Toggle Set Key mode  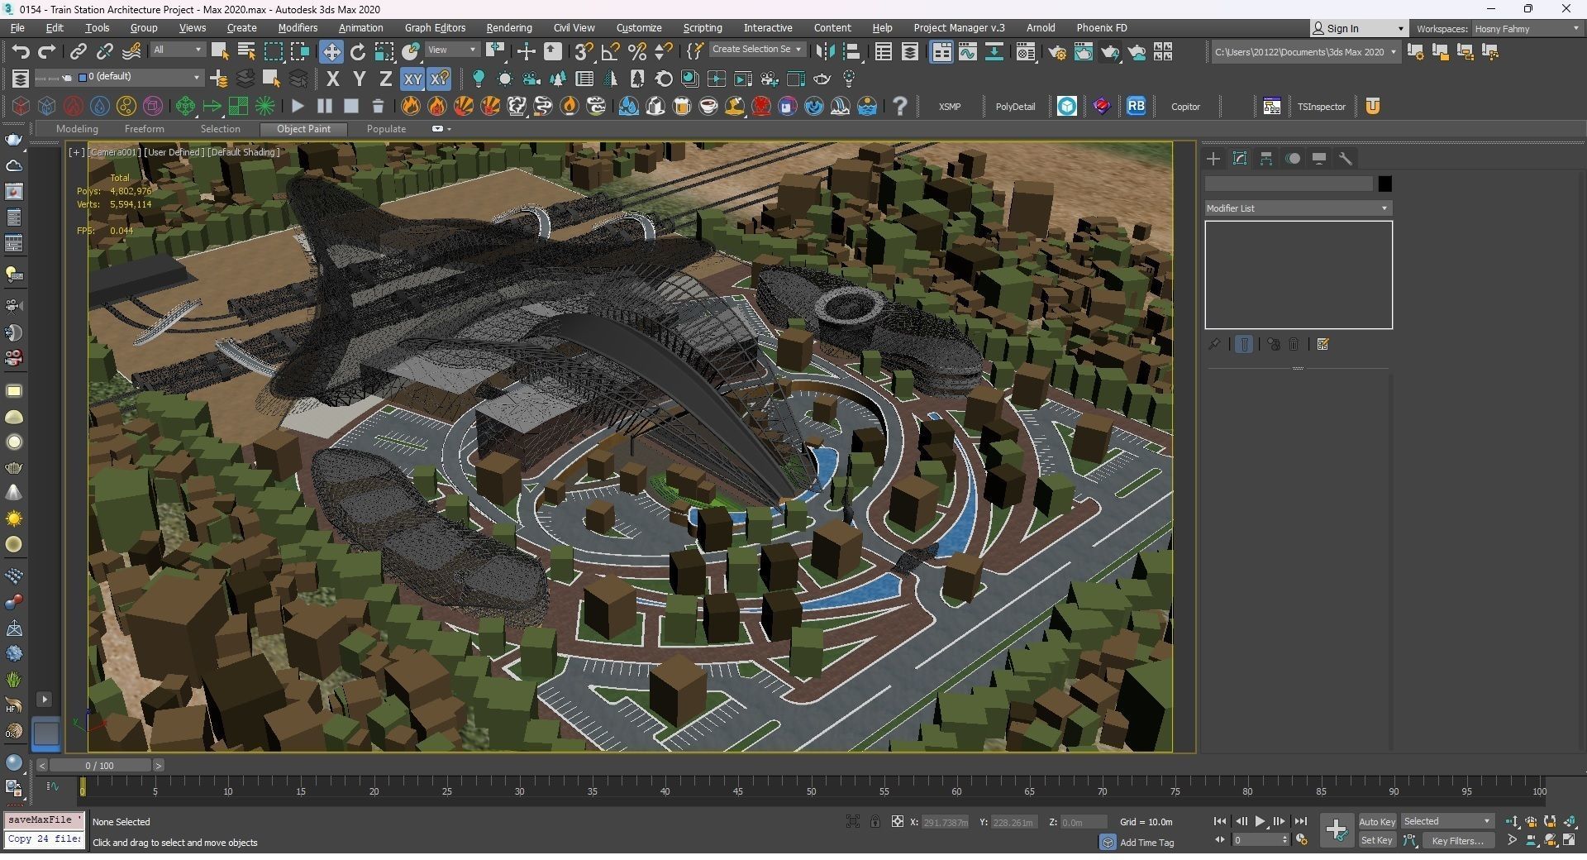click(1377, 840)
